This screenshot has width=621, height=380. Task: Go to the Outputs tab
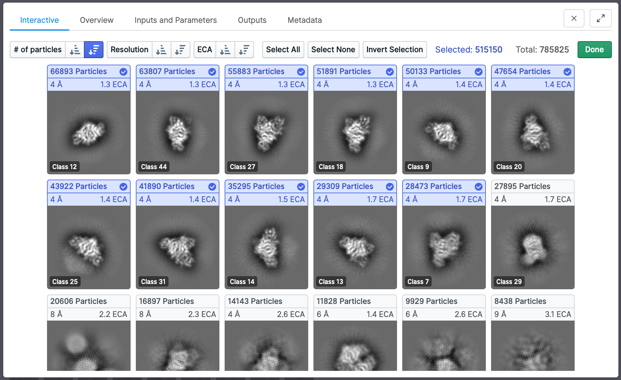coord(252,20)
